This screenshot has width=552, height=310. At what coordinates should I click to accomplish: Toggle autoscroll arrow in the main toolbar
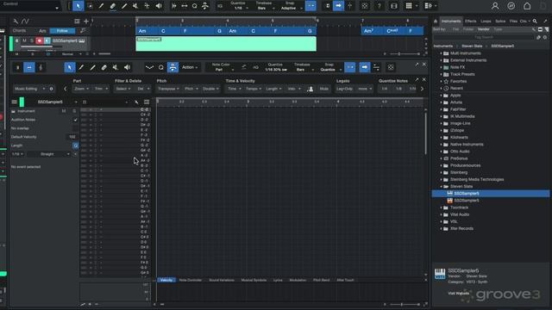point(338,6)
